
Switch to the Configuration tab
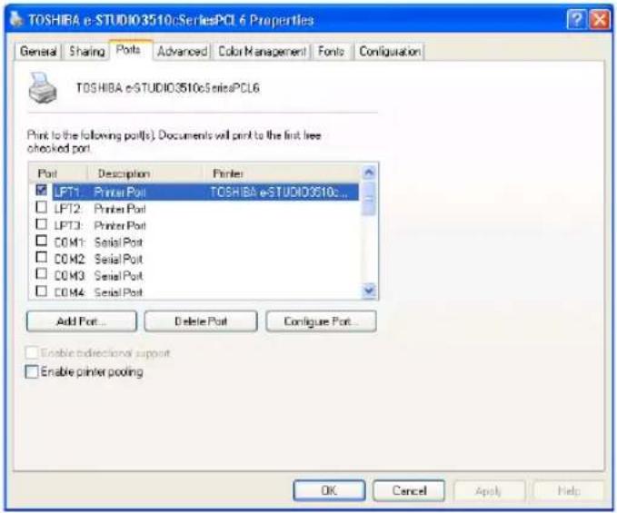click(390, 52)
